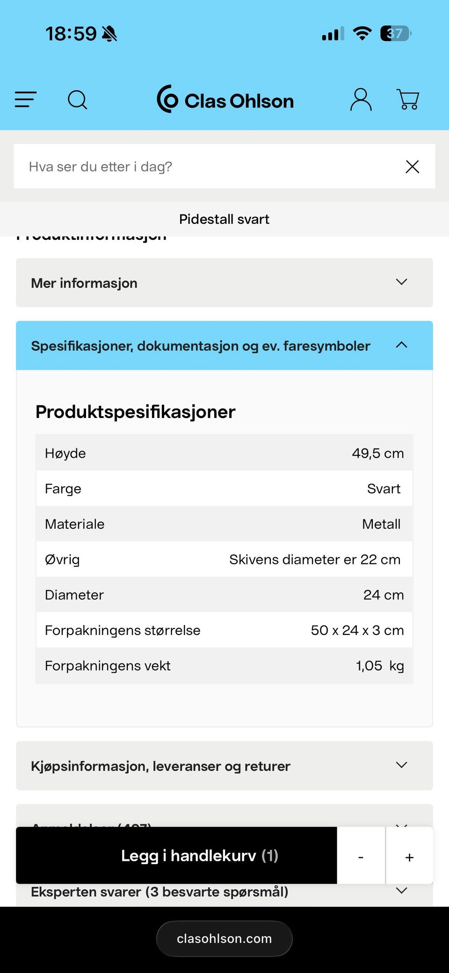Tap the search magnifier icon
This screenshot has height=973, width=449.
coord(78,100)
